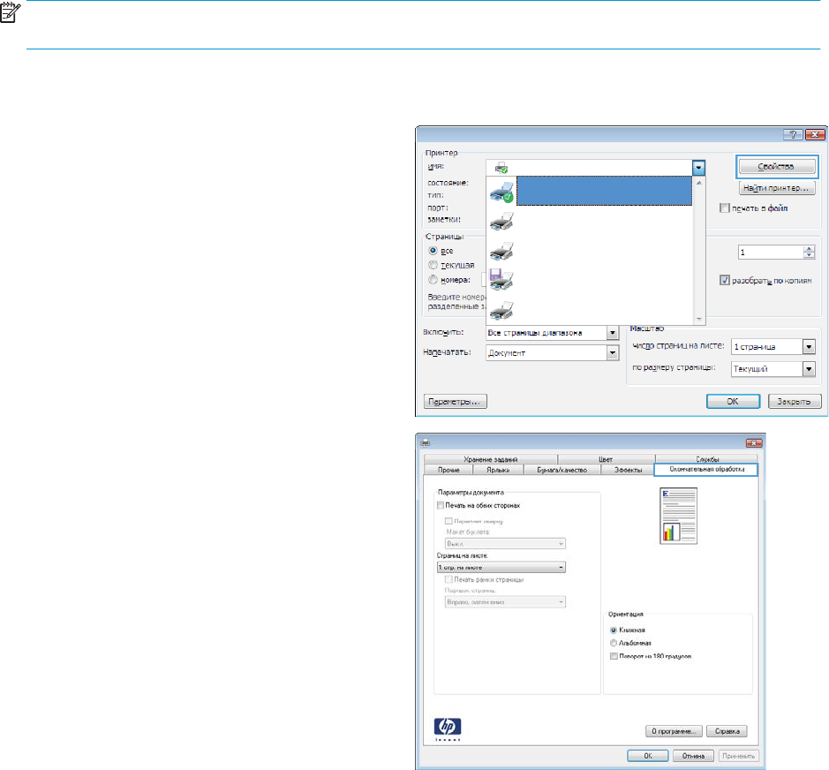Open the "Все страницы диапазона" dropdown
This screenshot has height=770, width=829.
(x=611, y=333)
